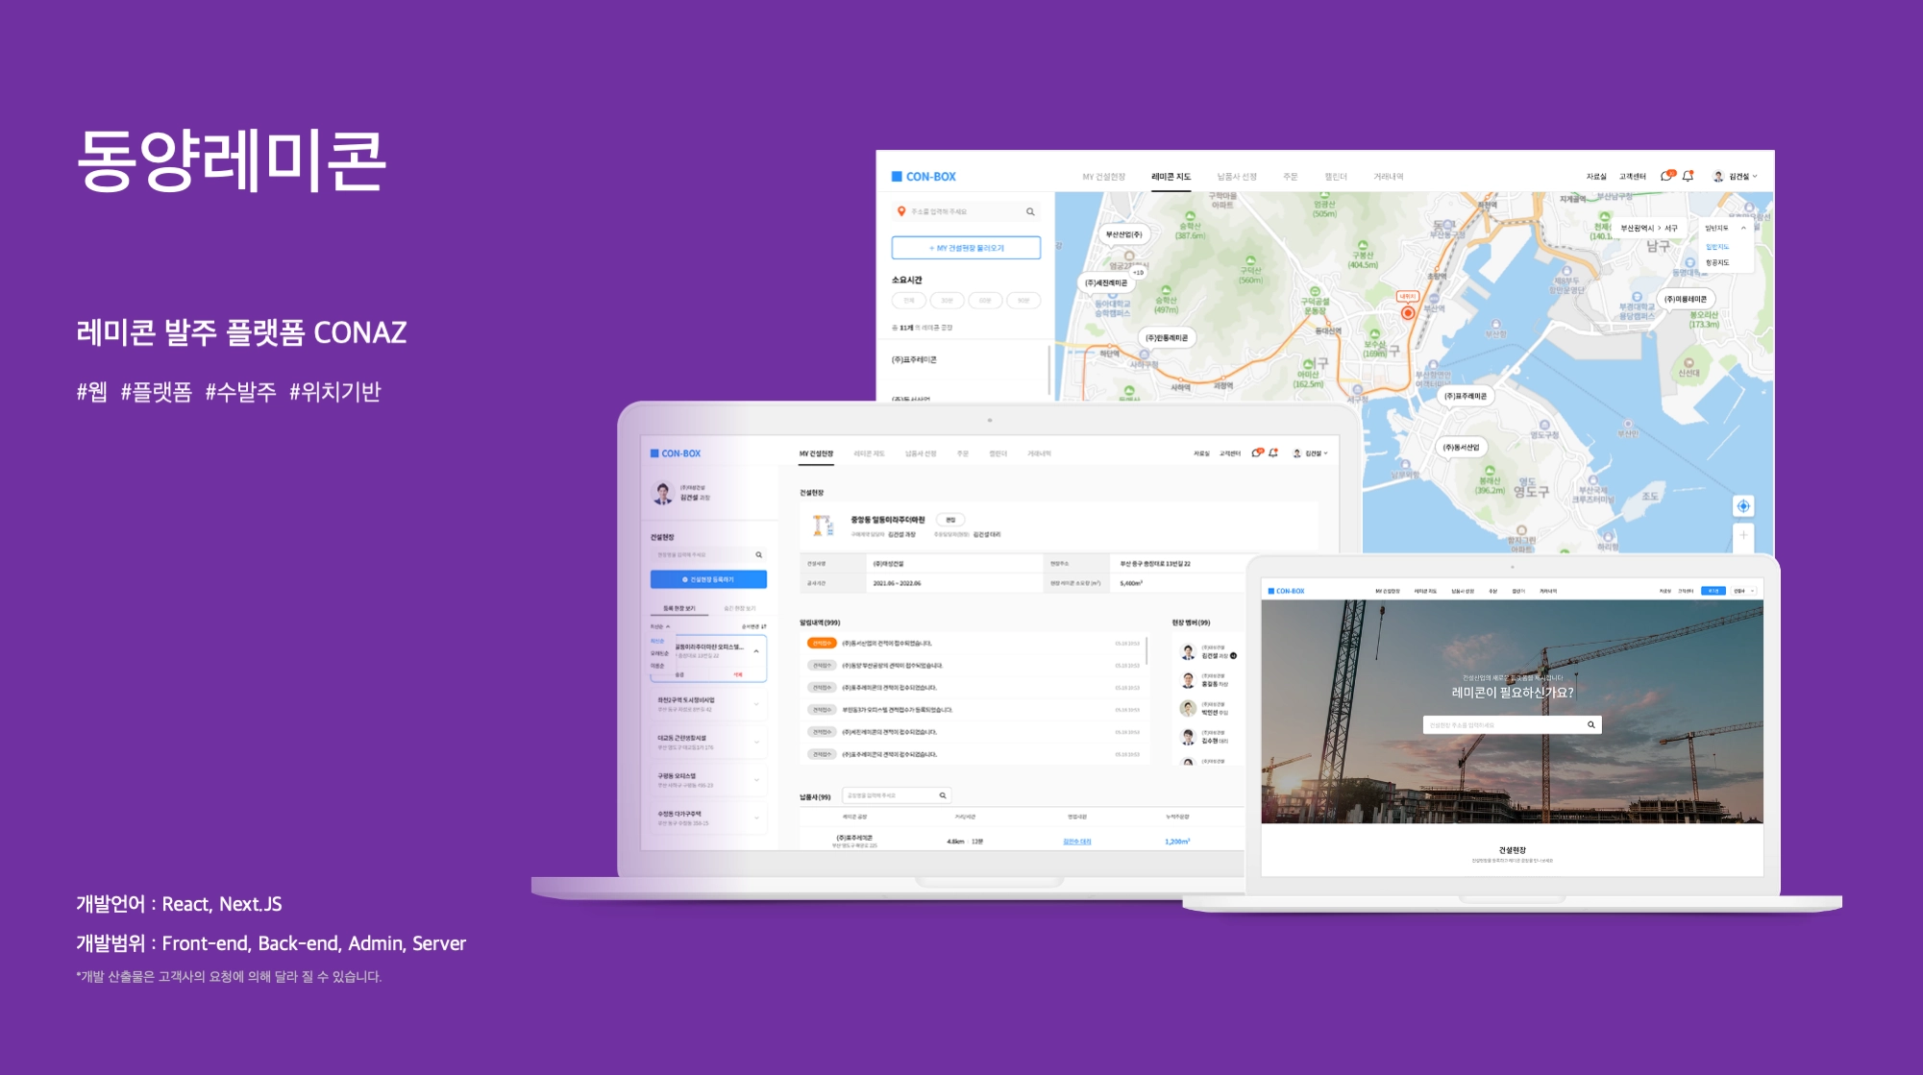Click the red my-location marker on map
Image resolution: width=1923 pixels, height=1075 pixels.
point(1408,312)
